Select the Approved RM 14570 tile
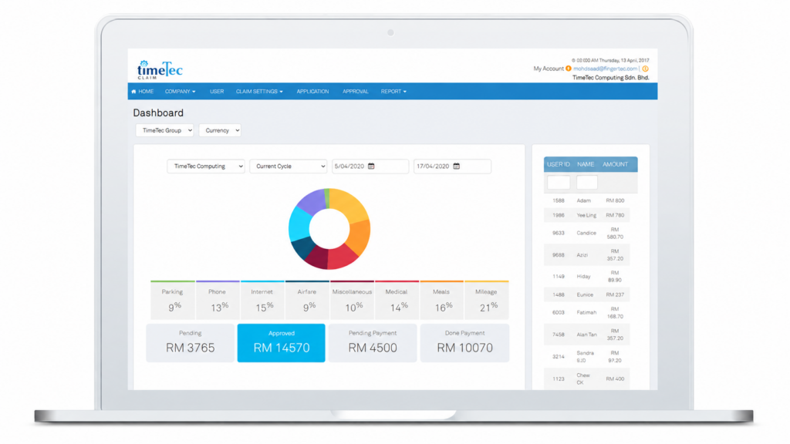The width and height of the screenshot is (790, 444). click(x=281, y=343)
